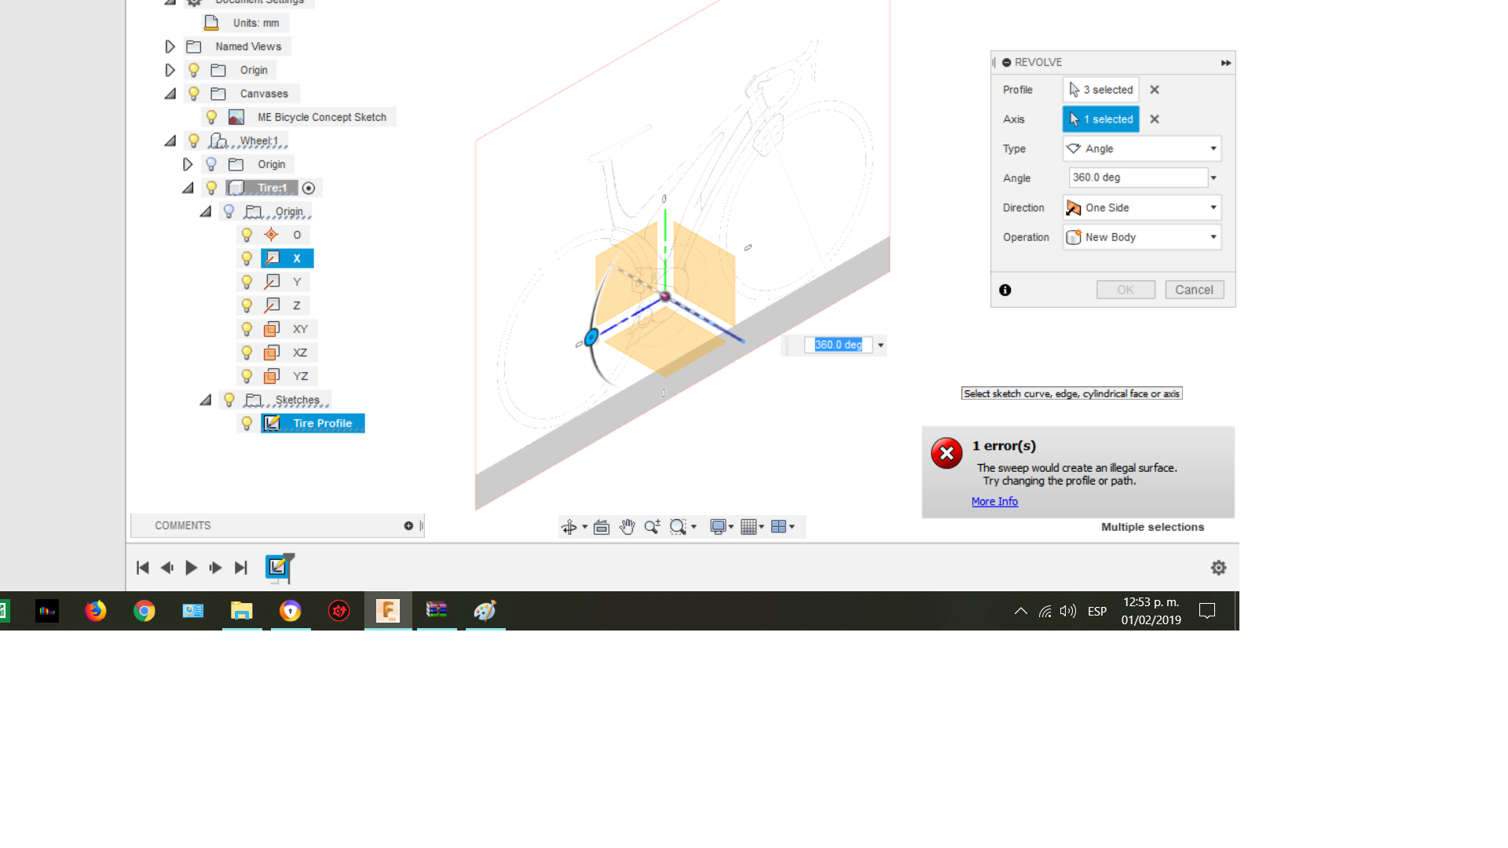Expand the COMMENTS panel
Viewport: 1508px width, 848px height.
pos(409,525)
